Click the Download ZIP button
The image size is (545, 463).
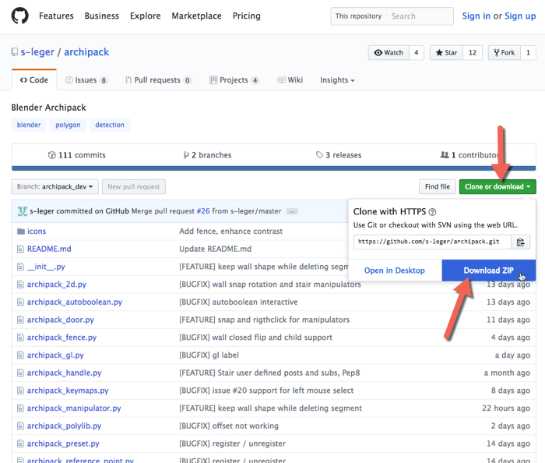point(489,270)
